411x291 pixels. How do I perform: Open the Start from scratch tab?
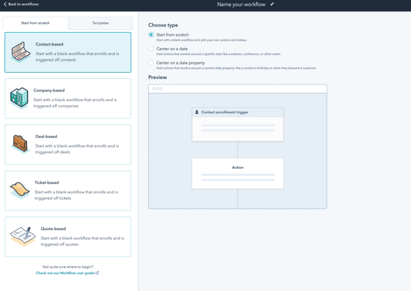click(x=35, y=23)
